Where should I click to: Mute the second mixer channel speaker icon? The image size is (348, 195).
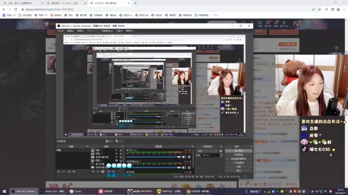pos(184,168)
